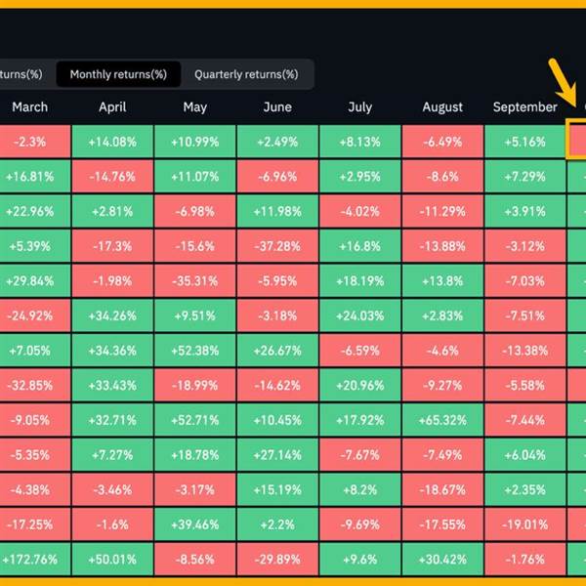Select the June column header

pyautogui.click(x=277, y=107)
